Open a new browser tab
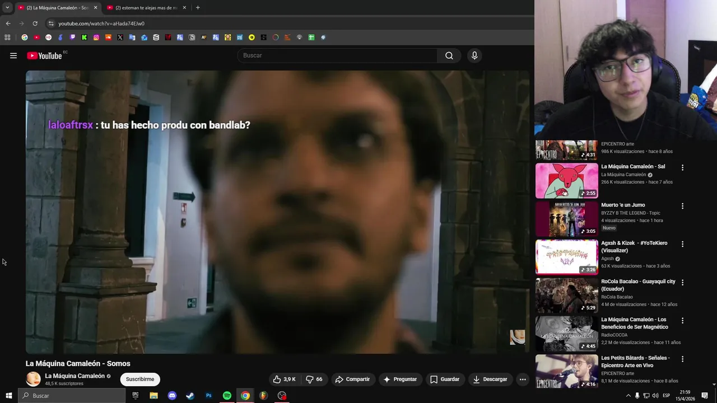Viewport: 717px width, 403px height. 198,8
